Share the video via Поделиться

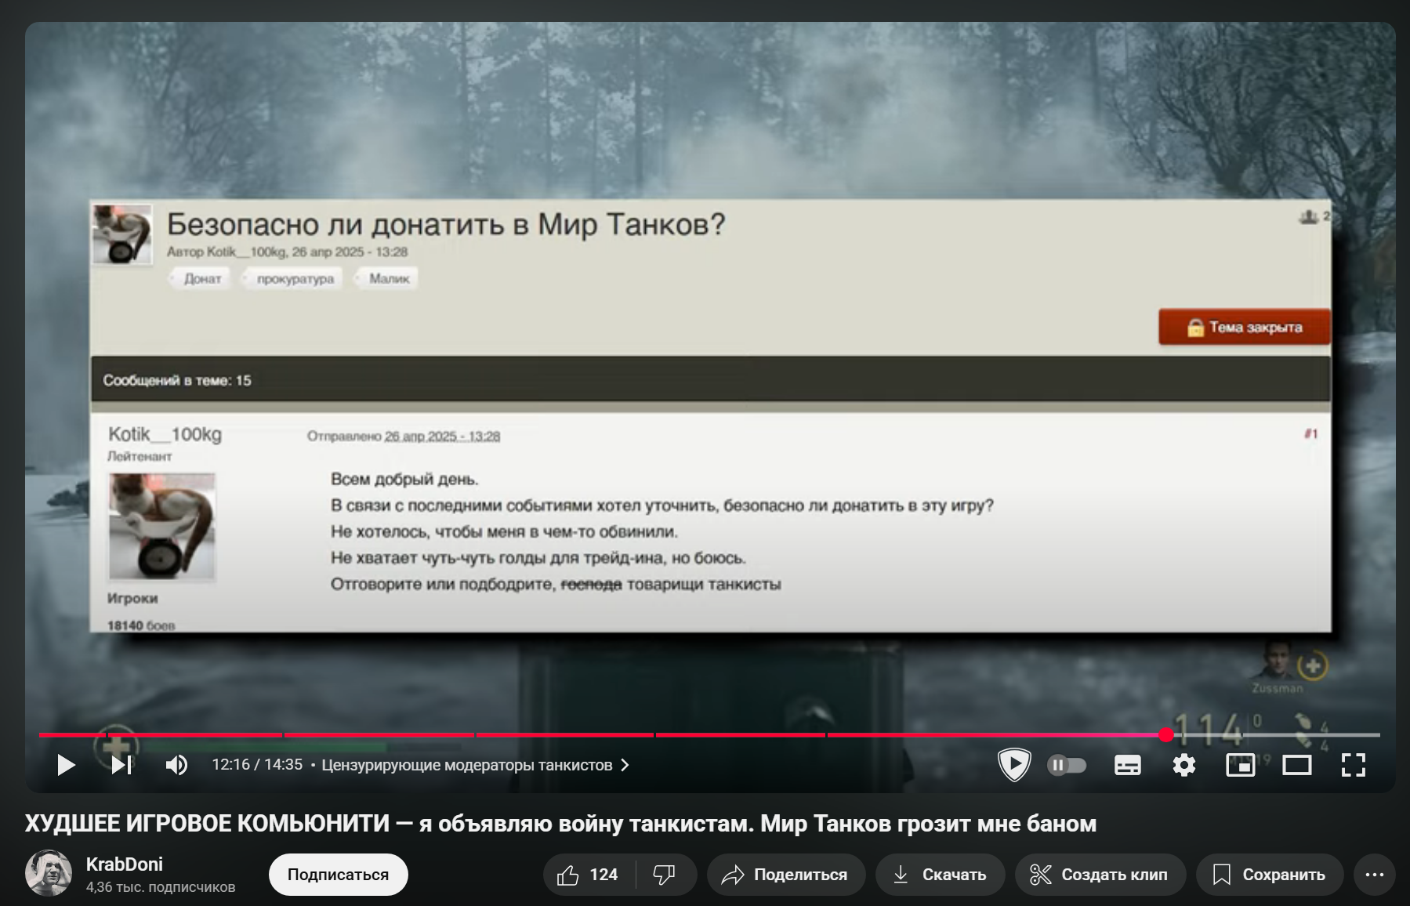coord(786,875)
